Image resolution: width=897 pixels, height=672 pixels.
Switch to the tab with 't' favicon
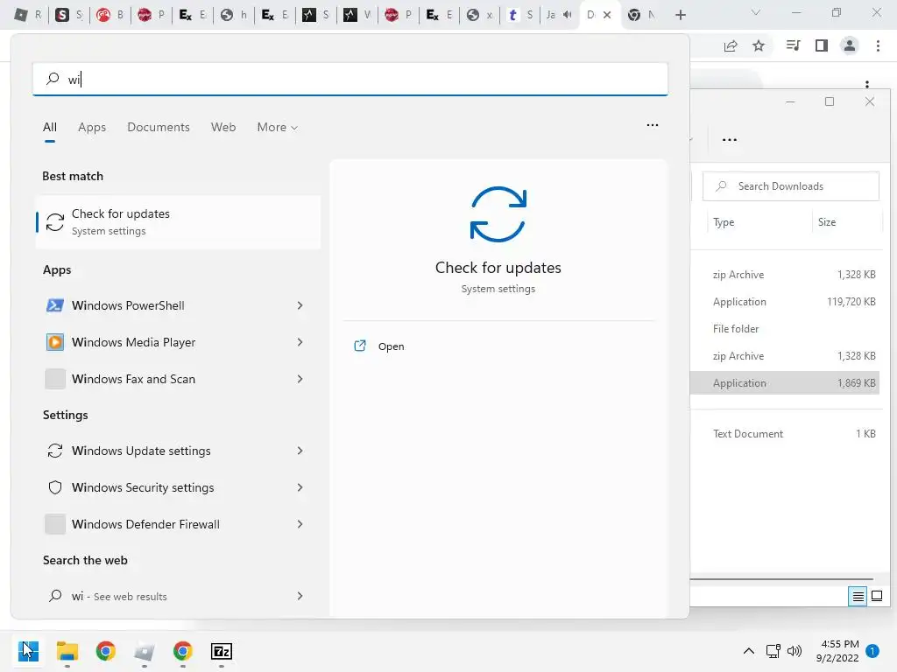(520, 15)
